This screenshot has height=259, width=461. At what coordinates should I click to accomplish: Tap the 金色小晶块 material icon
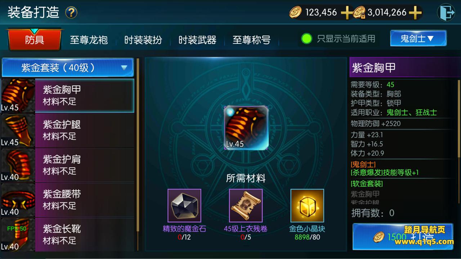pyautogui.click(x=307, y=206)
